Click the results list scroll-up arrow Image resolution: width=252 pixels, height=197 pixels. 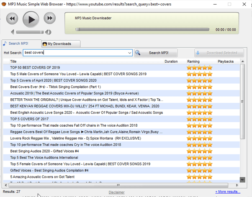click(x=243, y=61)
